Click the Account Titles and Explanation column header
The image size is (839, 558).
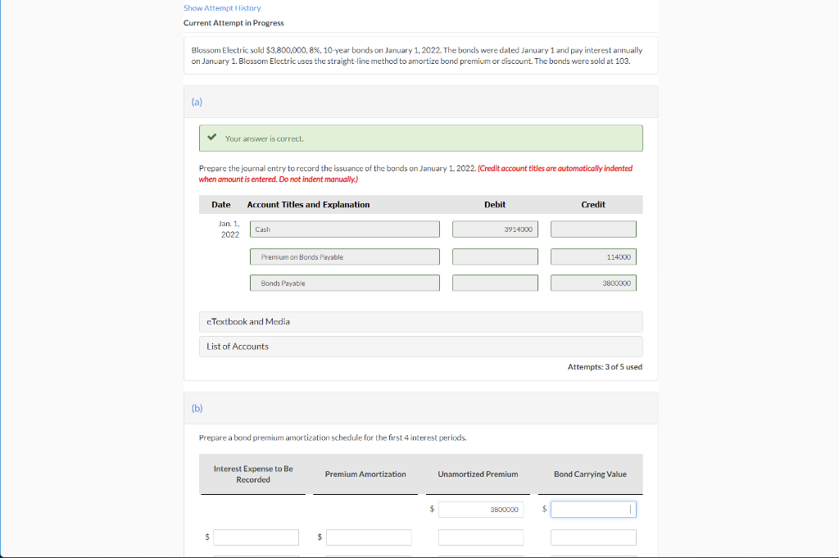coord(308,204)
